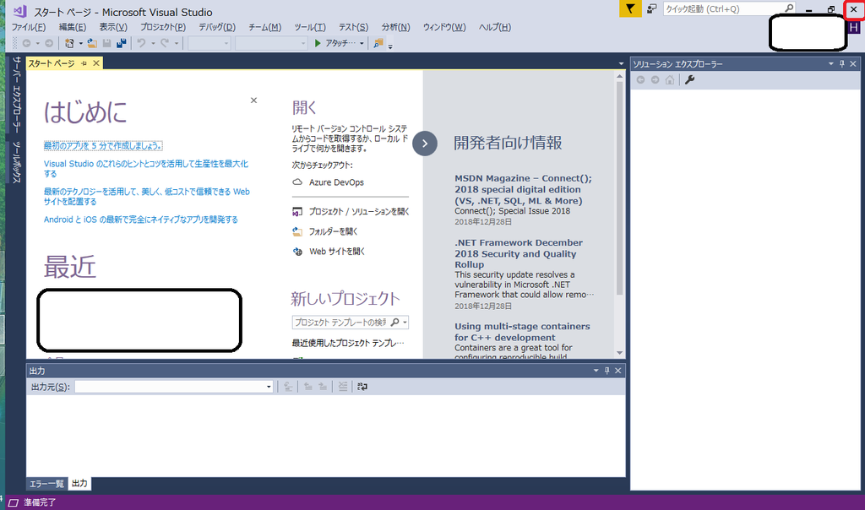
Task: Click the green attach start arrow
Action: (318, 43)
